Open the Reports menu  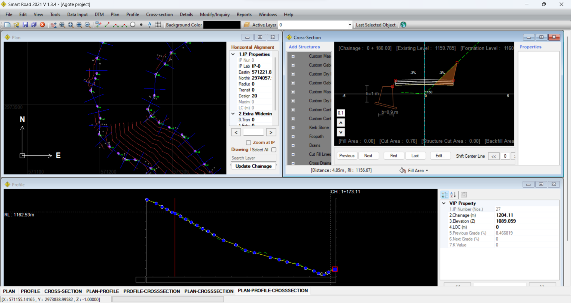[x=244, y=14]
